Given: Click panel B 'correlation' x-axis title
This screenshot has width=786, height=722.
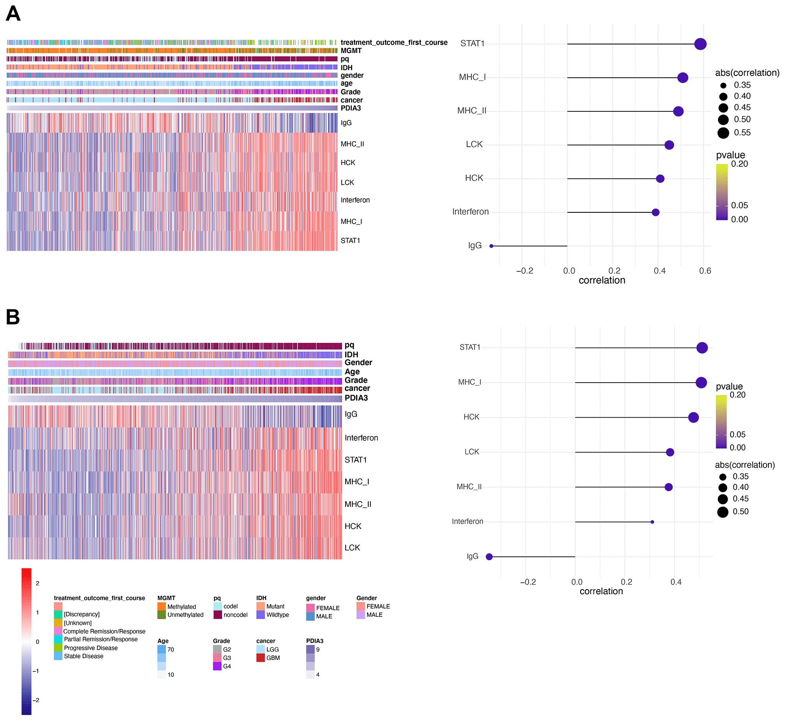Looking at the screenshot, I should click(601, 591).
